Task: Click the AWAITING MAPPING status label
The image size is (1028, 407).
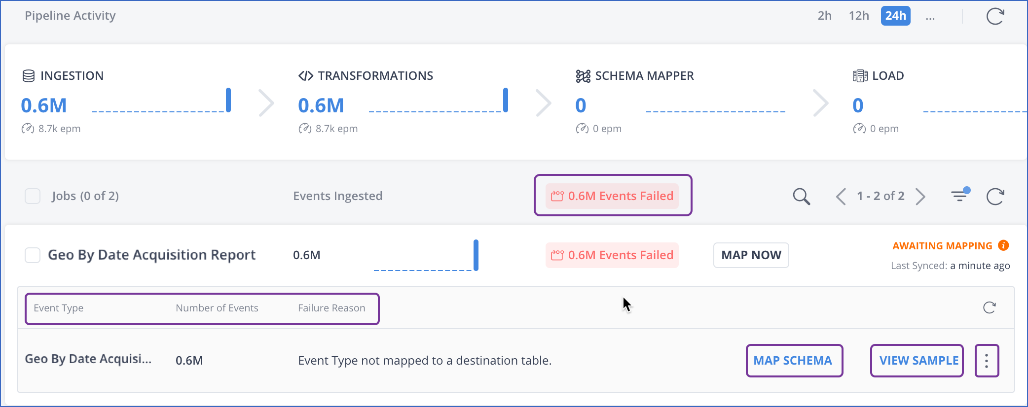Action: (x=942, y=246)
